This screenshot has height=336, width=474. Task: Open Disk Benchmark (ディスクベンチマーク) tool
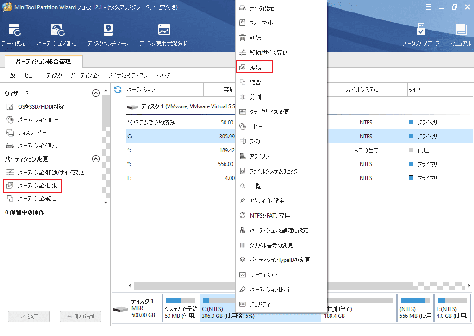[108, 35]
